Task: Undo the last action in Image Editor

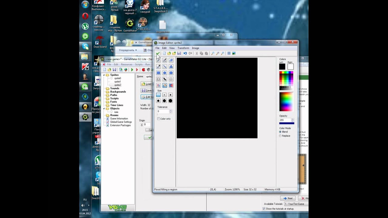Action: pos(185,53)
